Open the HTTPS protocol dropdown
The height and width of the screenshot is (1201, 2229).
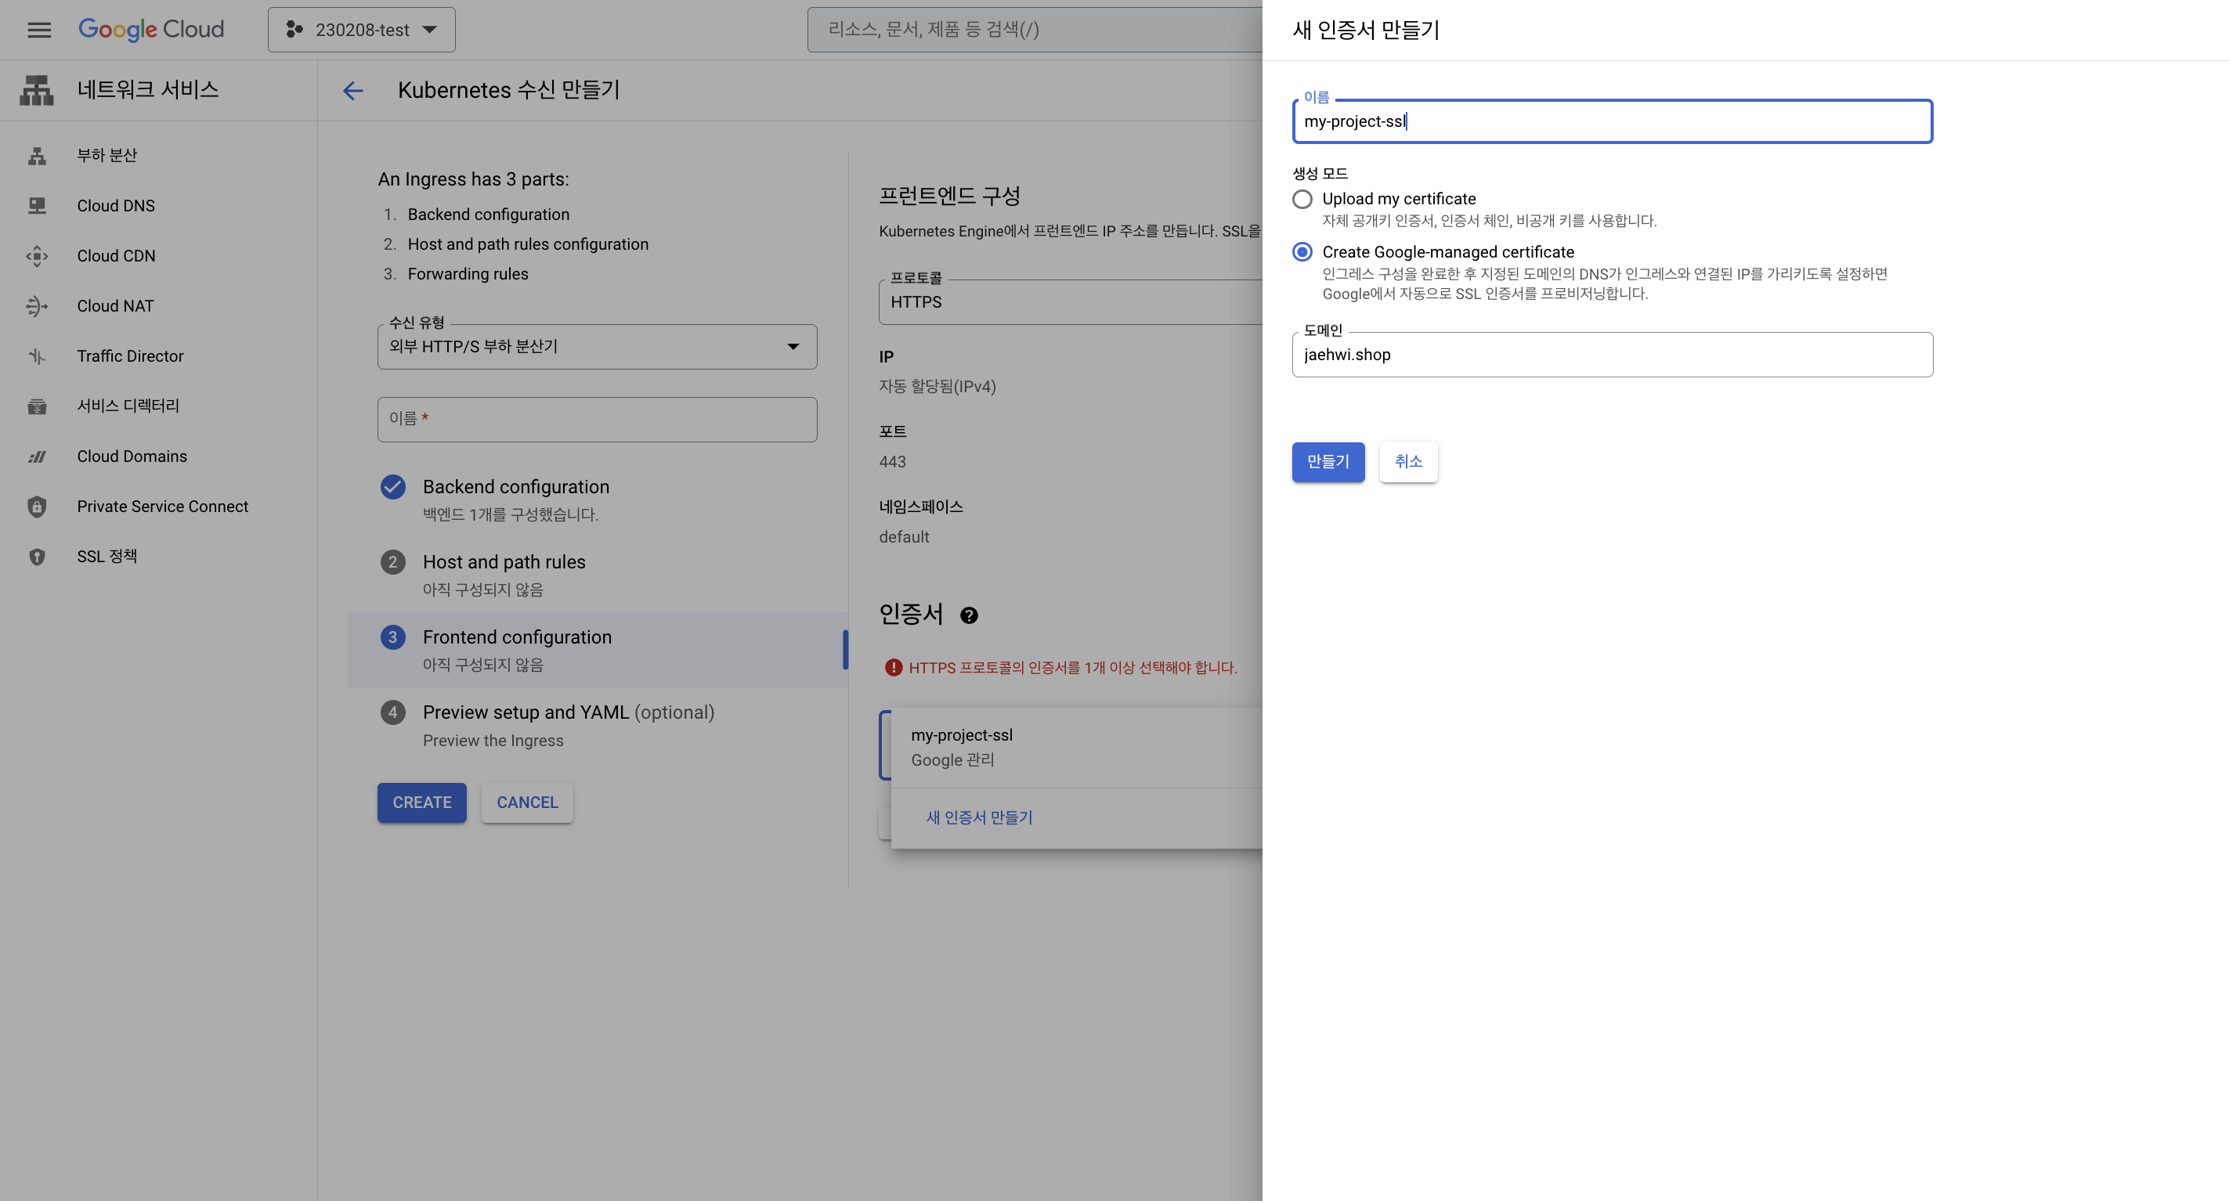coord(1071,302)
